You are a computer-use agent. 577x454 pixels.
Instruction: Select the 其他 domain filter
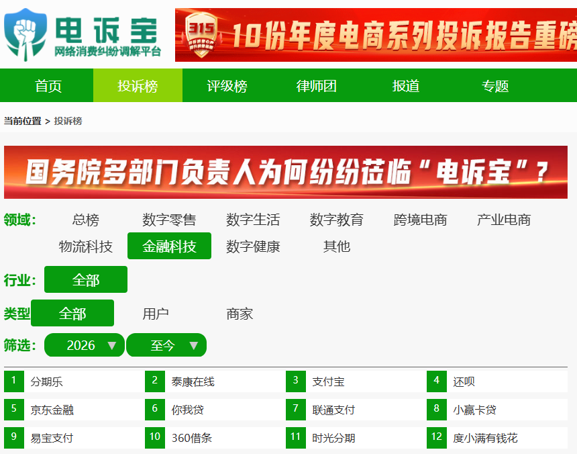336,246
